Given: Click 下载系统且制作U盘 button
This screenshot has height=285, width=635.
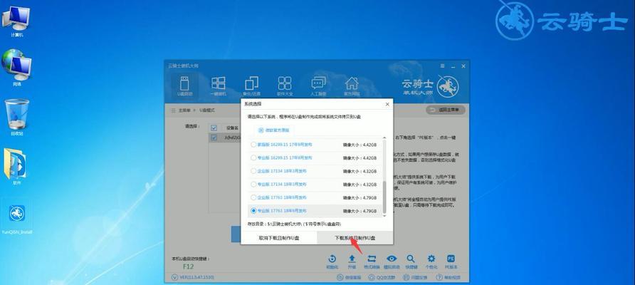Looking at the screenshot, I should click(x=355, y=238).
